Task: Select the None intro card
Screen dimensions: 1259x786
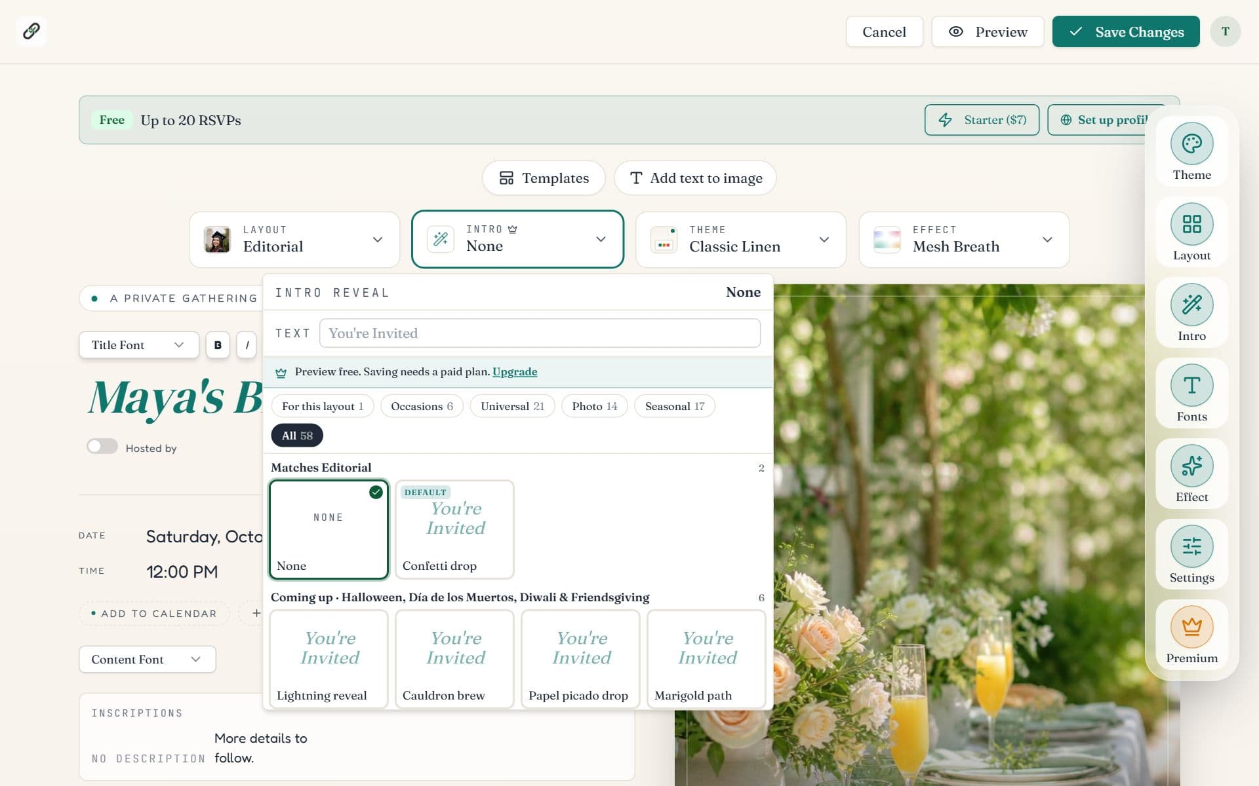Action: 329,530
